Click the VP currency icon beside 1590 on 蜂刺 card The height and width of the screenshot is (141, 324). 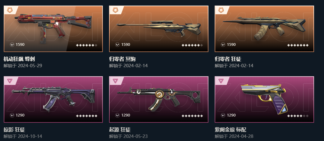12,45
